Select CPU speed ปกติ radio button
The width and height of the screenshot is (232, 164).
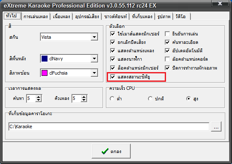(150, 99)
